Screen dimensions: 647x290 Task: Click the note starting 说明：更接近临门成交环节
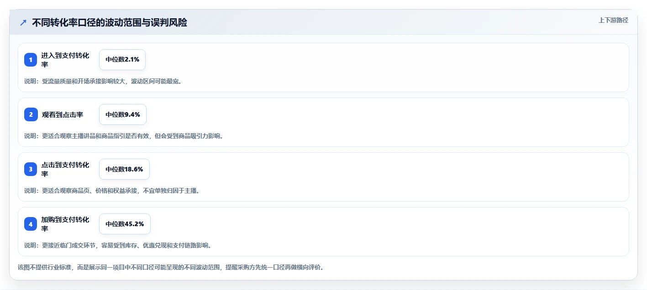tap(118, 245)
